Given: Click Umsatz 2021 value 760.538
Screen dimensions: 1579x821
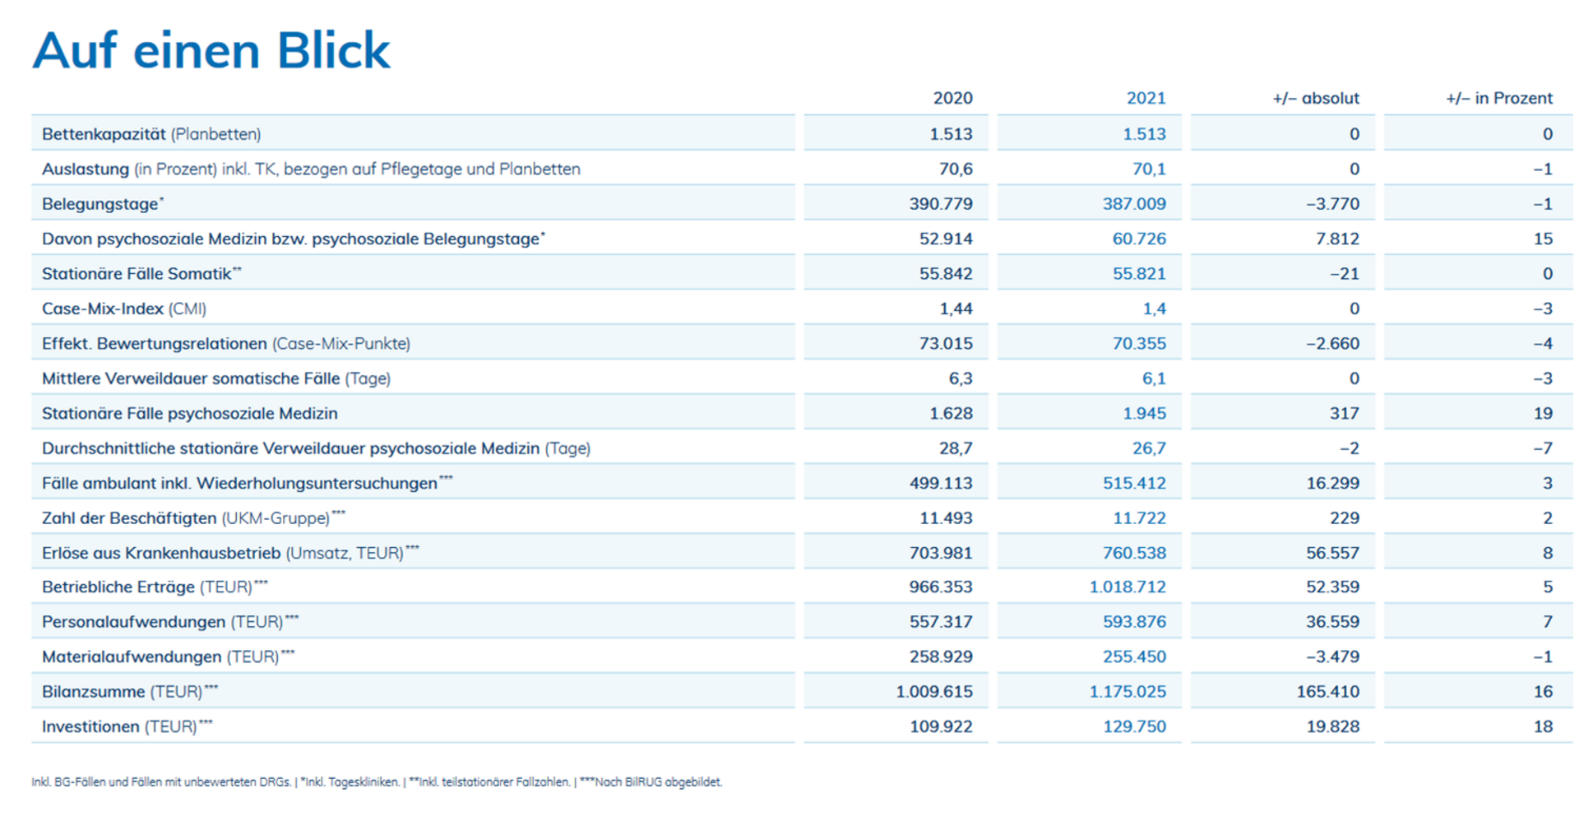Looking at the screenshot, I should [1134, 553].
